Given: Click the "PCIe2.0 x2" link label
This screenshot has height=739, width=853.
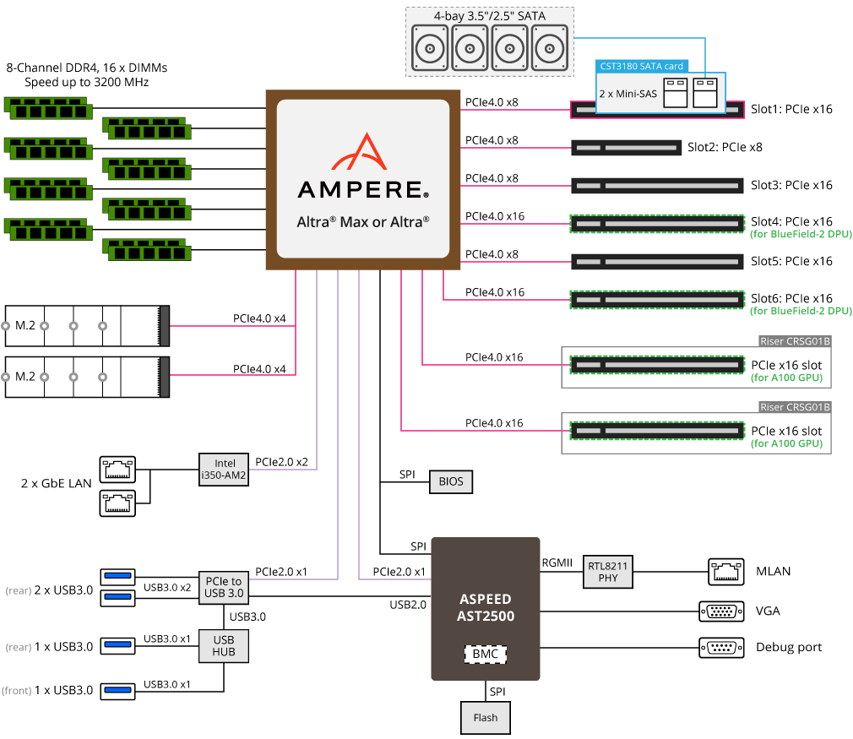Looking at the screenshot, I should point(281,462).
